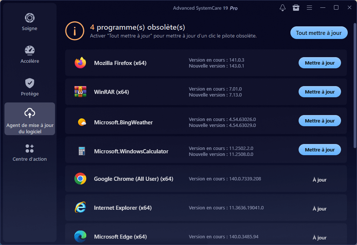The height and width of the screenshot is (245, 357).
Task: Update Microsoft.BingWeather with Mettre à jour
Action: click(319, 121)
